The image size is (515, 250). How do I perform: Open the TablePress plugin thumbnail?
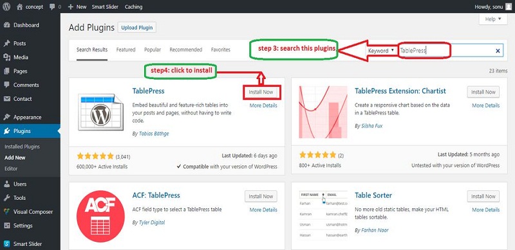click(x=100, y=112)
